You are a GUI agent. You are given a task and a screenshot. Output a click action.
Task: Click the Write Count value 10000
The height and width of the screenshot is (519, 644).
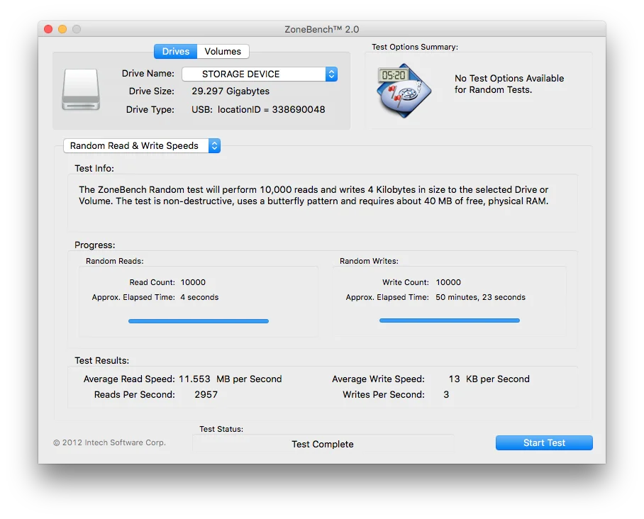448,282
